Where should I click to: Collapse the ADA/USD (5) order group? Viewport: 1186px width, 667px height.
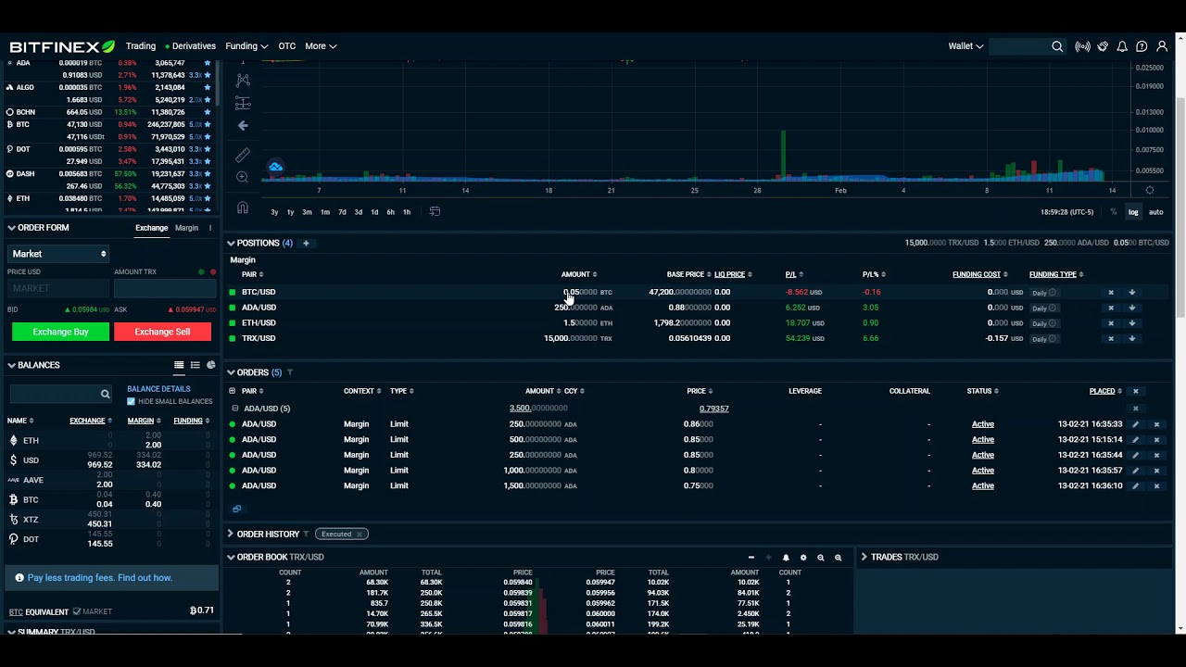(x=234, y=409)
